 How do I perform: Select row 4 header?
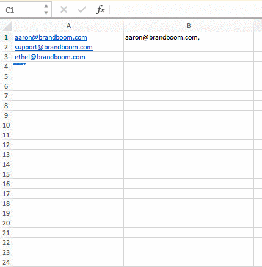point(6,67)
